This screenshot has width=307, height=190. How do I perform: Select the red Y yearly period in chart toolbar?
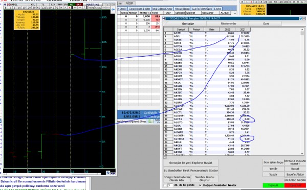[69, 8]
